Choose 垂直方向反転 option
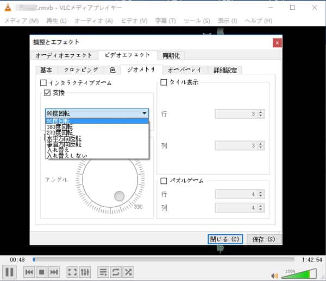This screenshot has height=281, width=326. pos(97,144)
